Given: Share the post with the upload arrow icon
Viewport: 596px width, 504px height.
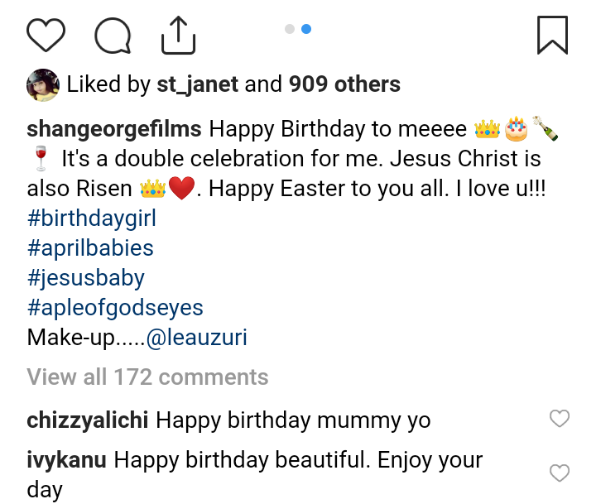Looking at the screenshot, I should [177, 36].
